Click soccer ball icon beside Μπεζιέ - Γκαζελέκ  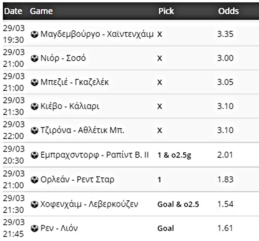pyautogui.click(x=35, y=82)
